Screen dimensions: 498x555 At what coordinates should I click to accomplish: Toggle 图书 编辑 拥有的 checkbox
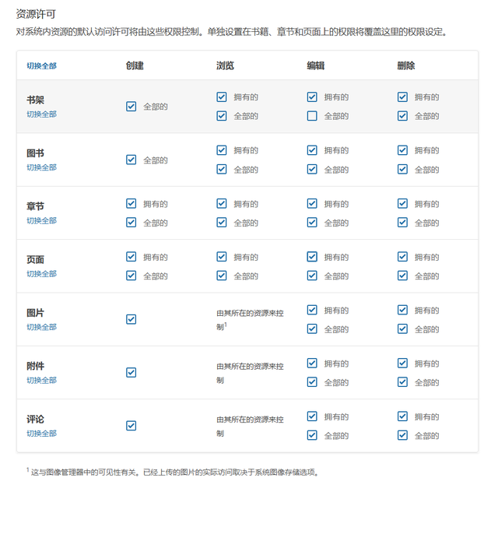tap(312, 150)
